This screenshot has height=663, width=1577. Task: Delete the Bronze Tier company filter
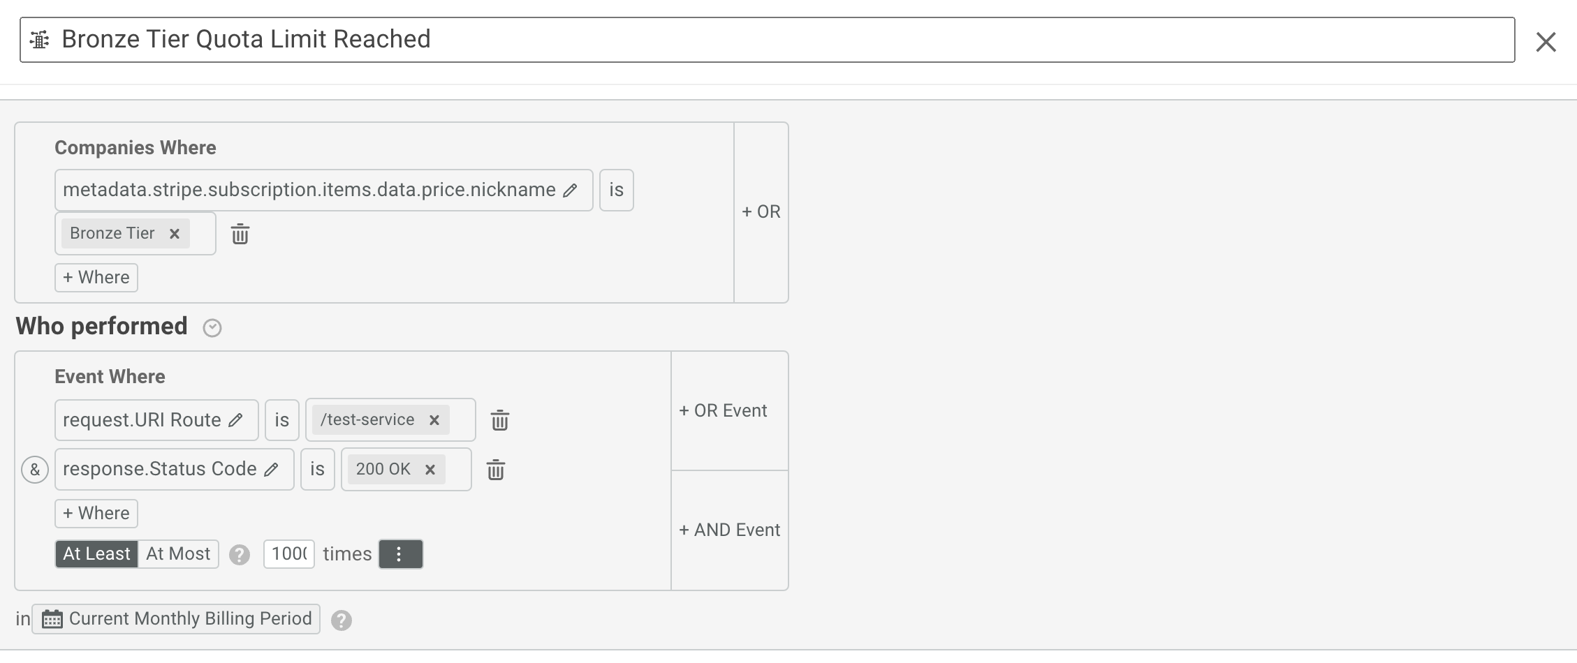coord(240,234)
